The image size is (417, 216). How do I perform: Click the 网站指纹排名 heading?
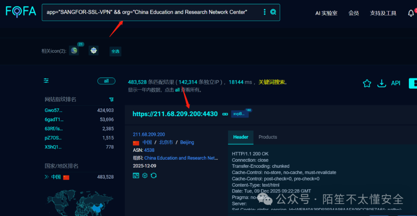coord(60,99)
